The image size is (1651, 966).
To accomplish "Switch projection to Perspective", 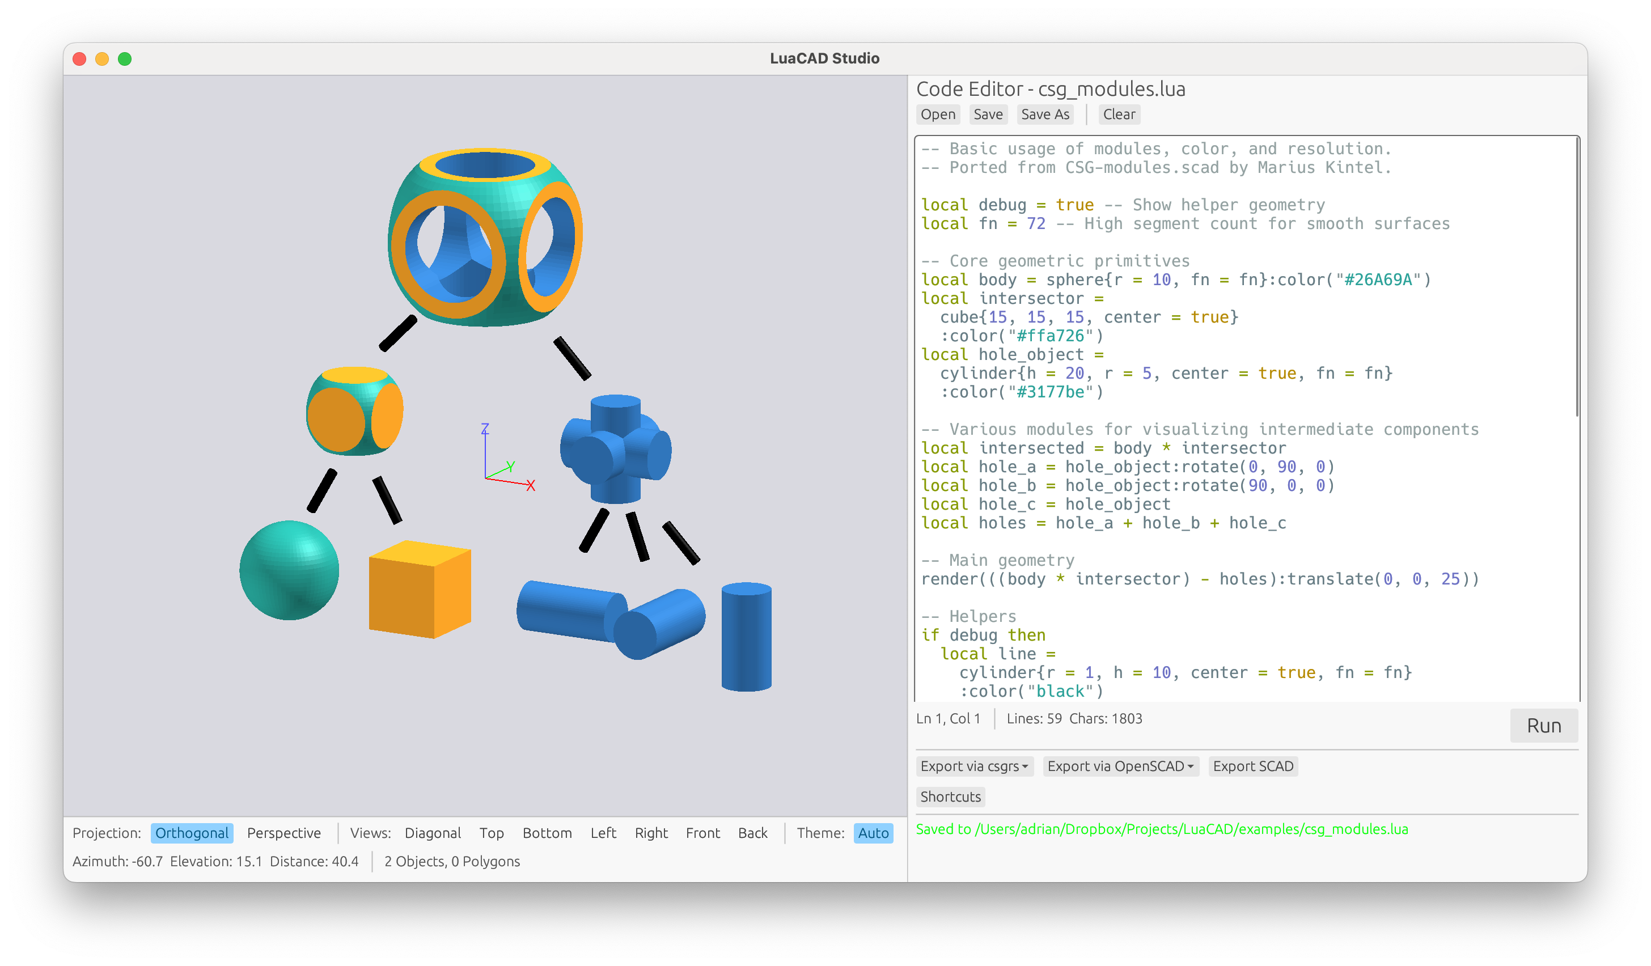I will [x=283, y=832].
